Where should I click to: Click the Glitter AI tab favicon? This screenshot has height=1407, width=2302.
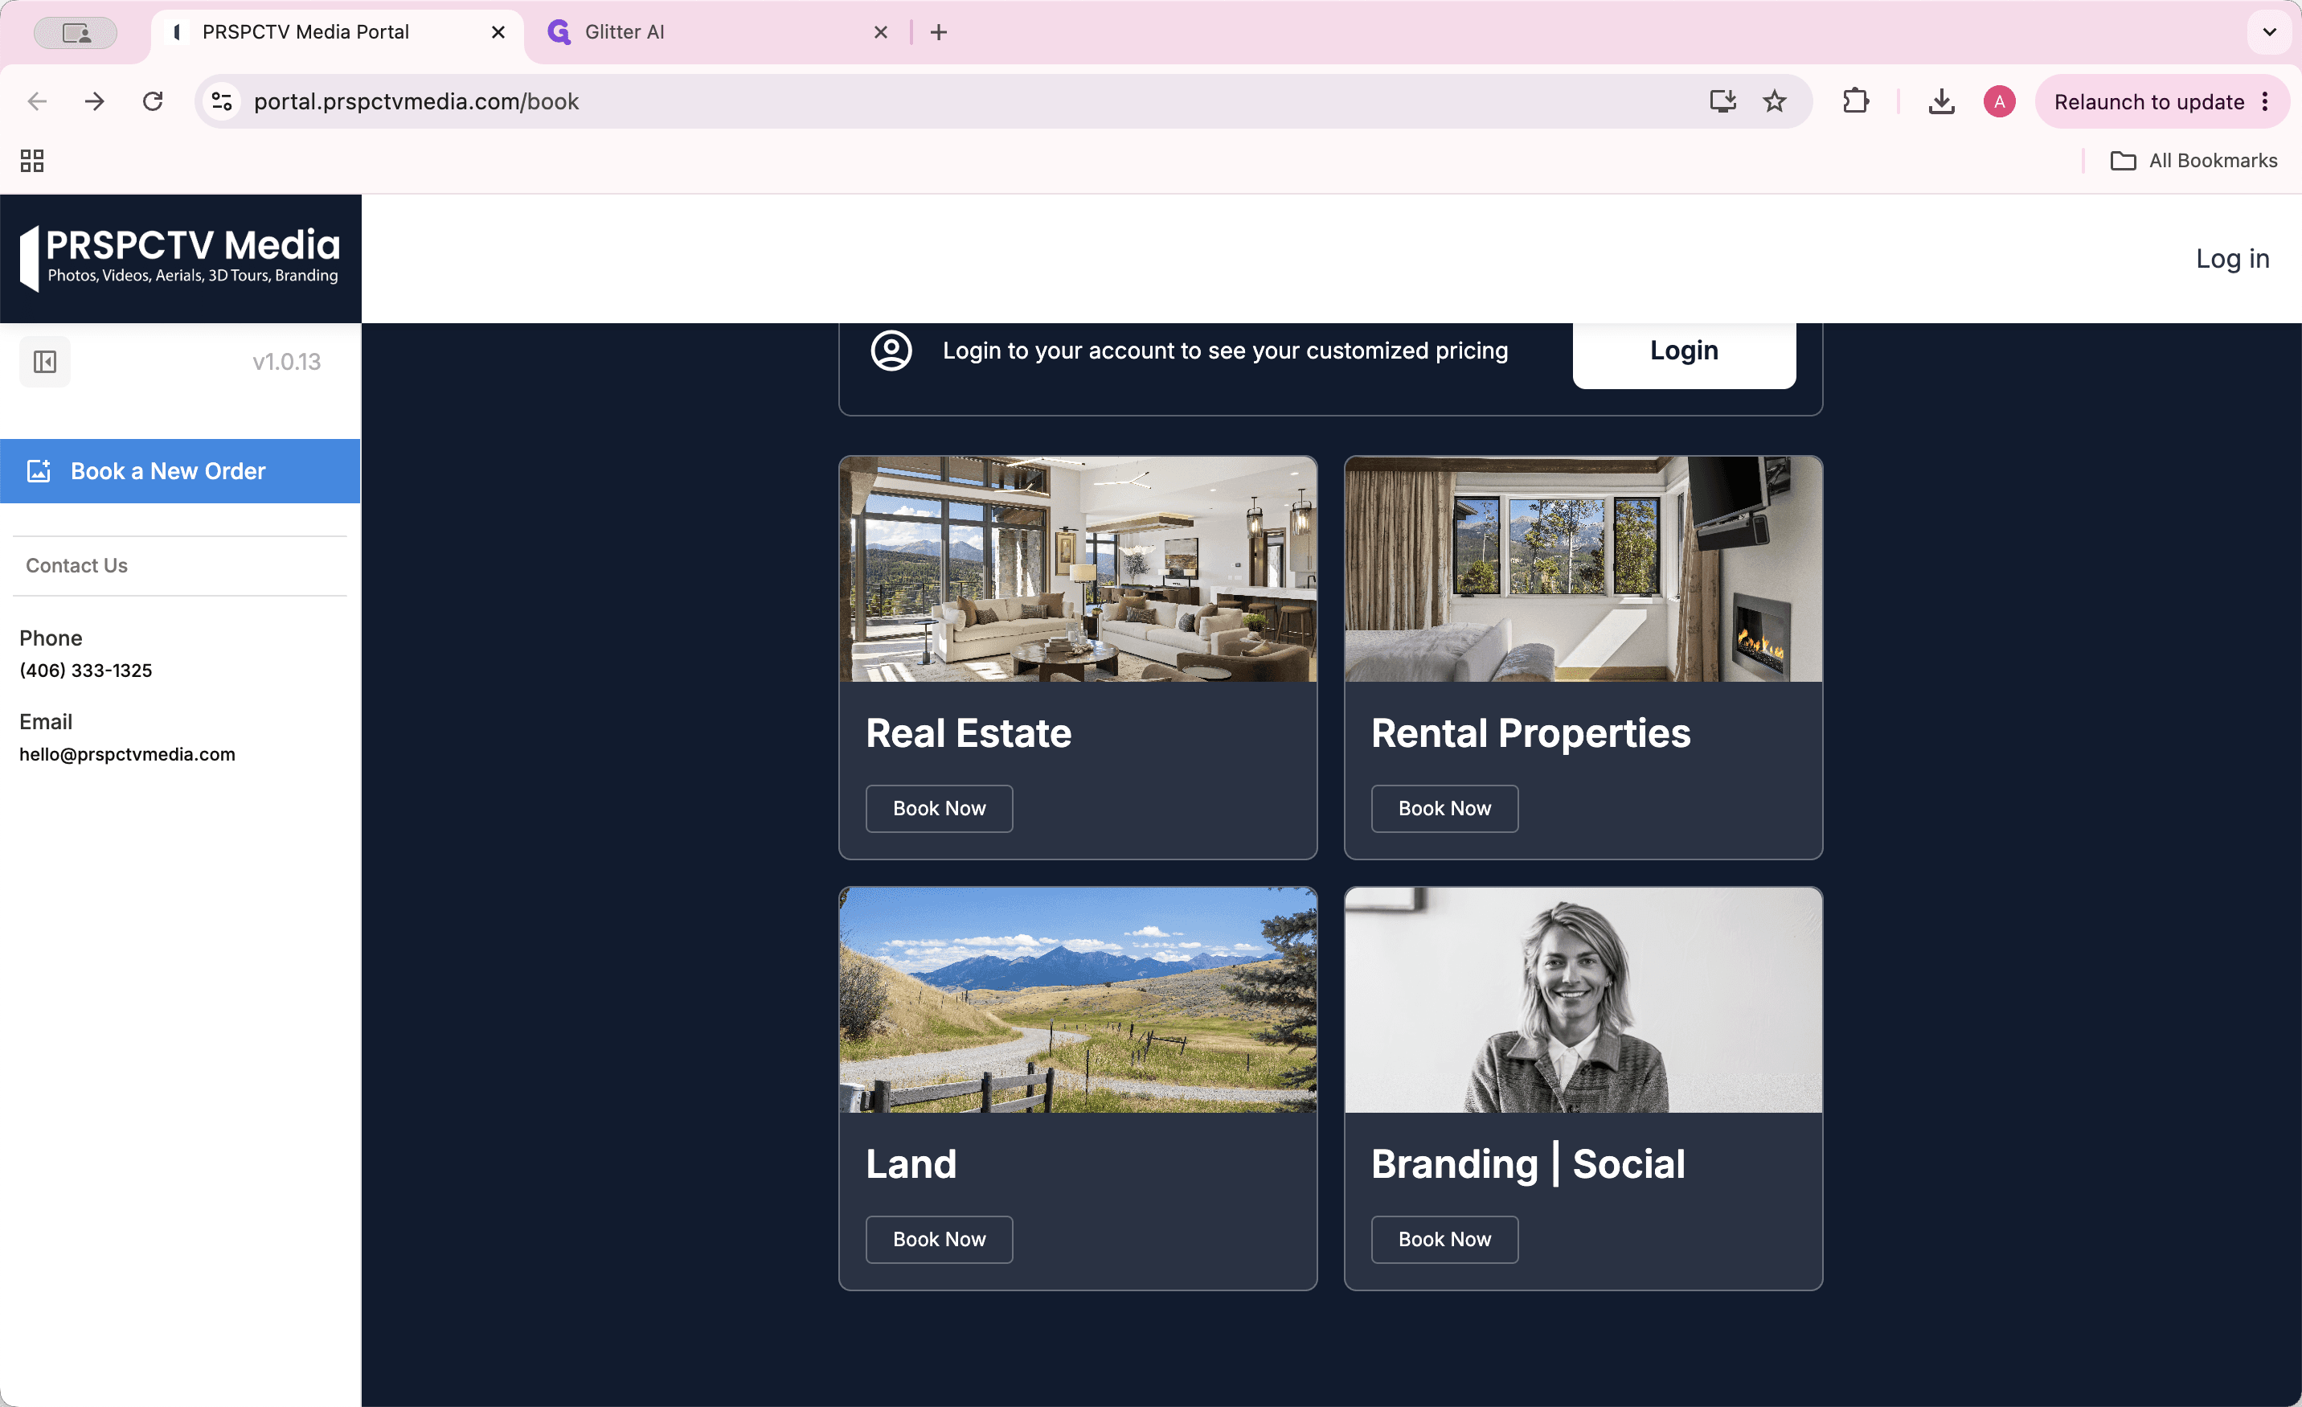pyautogui.click(x=559, y=32)
